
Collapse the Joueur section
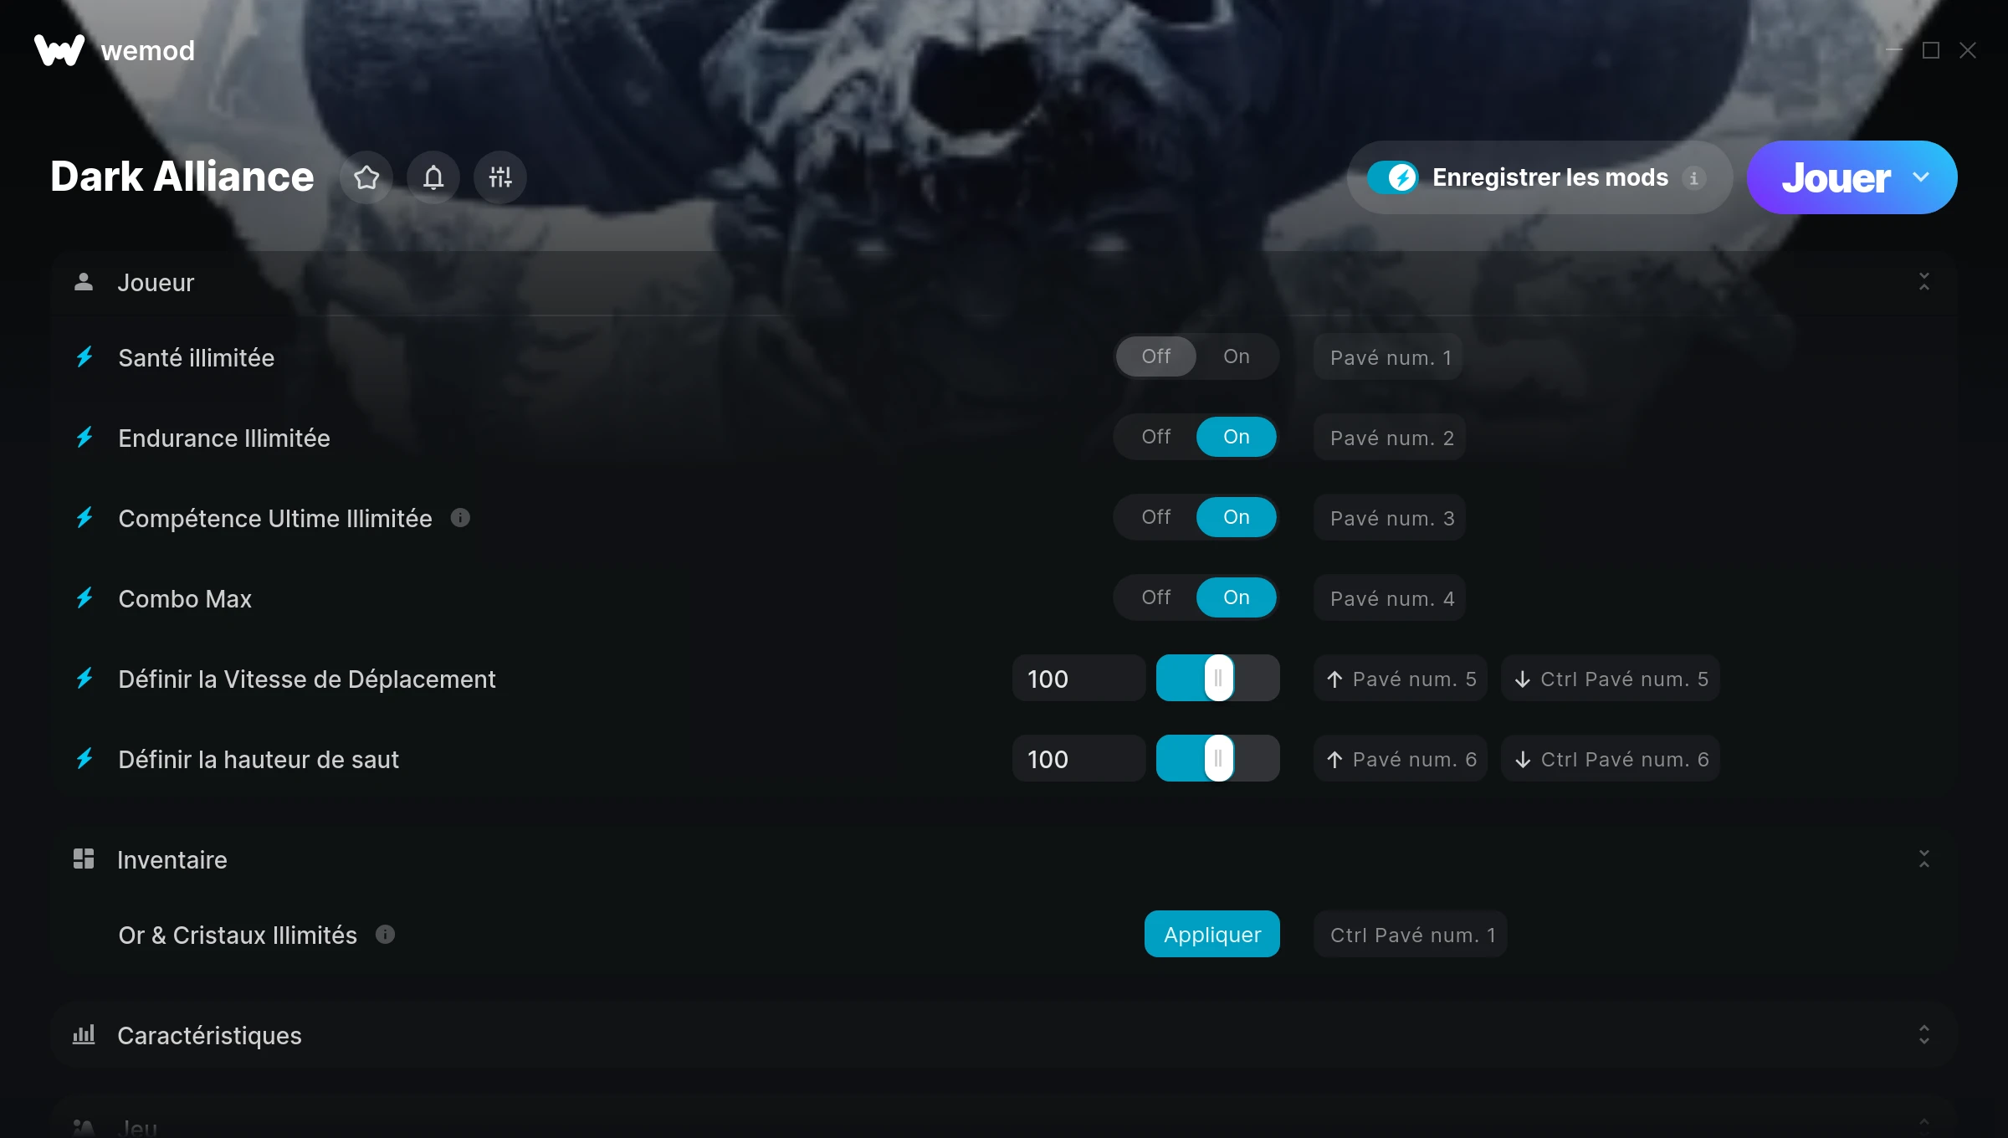click(x=1924, y=282)
